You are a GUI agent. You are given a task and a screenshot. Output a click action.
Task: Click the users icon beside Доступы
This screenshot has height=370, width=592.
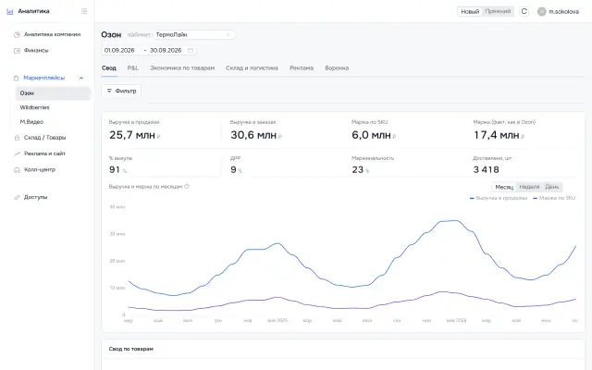(17, 197)
